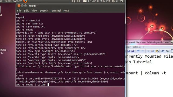This screenshot has width=173, height=97.
Task: Click the Save All icon in the editor toolbar
Action: click(132, 51)
